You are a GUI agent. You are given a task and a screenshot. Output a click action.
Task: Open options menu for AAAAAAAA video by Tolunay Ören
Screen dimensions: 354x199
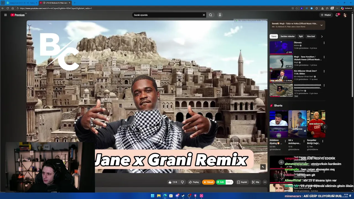[324, 85]
